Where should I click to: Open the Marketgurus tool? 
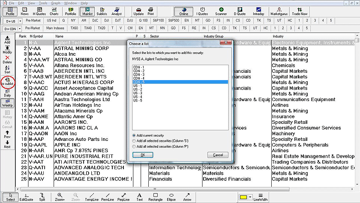[x=279, y=11]
